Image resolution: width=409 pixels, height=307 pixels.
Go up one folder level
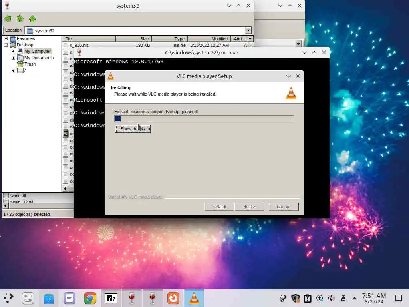32,18
